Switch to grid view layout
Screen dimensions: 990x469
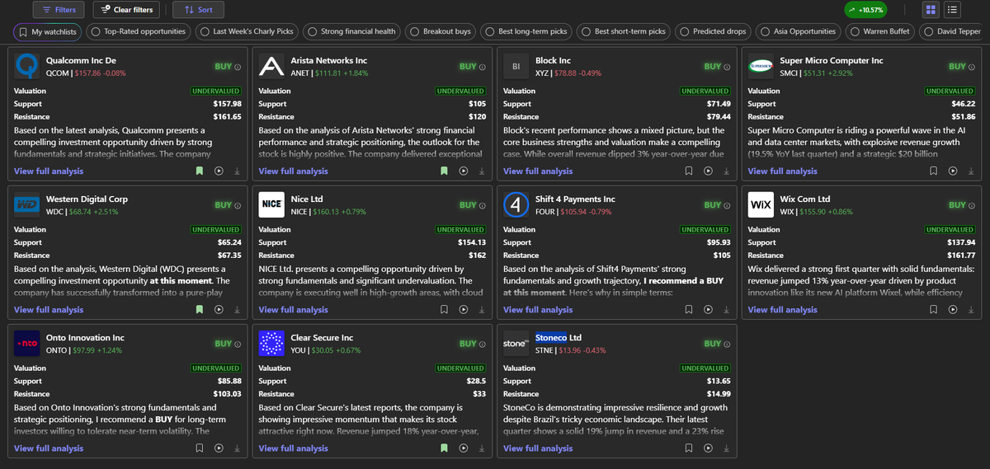coord(931,10)
